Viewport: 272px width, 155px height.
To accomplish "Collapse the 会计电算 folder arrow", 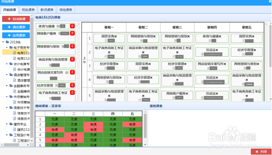I will (7, 64).
